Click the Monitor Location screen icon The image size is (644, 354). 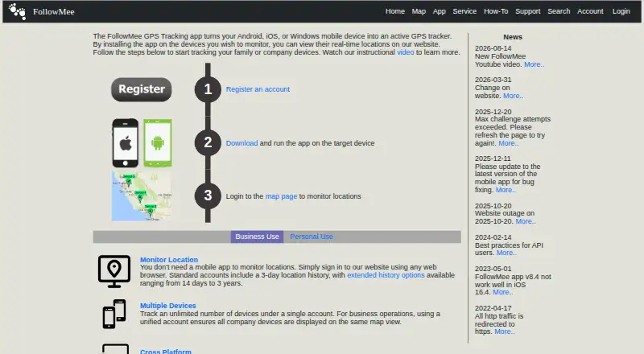(114, 271)
